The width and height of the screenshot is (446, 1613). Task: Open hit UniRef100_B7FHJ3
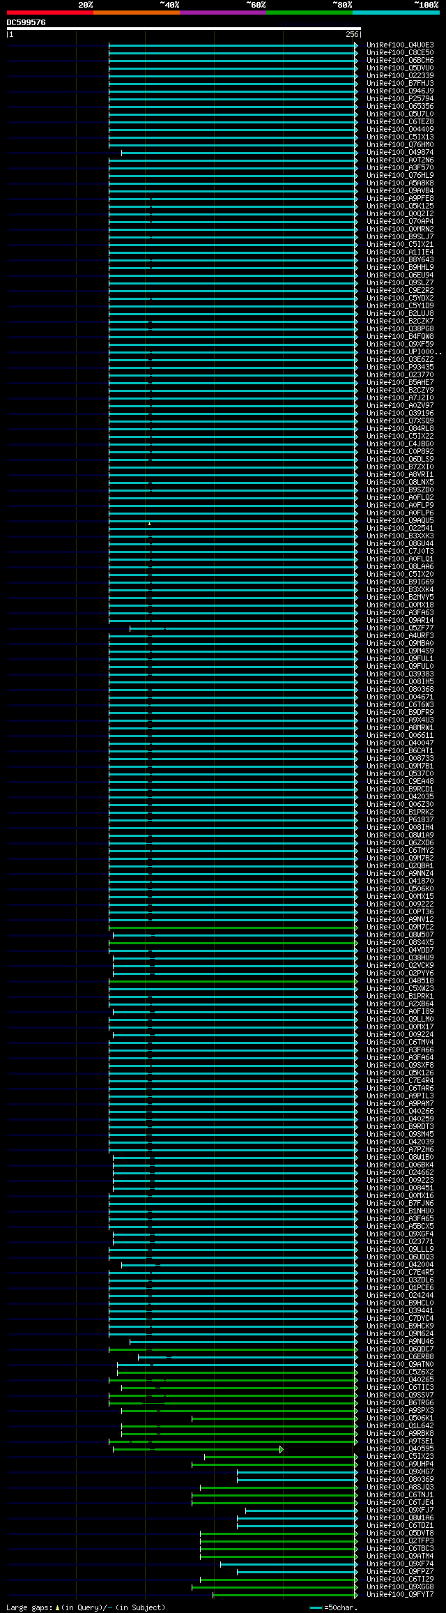click(x=400, y=84)
